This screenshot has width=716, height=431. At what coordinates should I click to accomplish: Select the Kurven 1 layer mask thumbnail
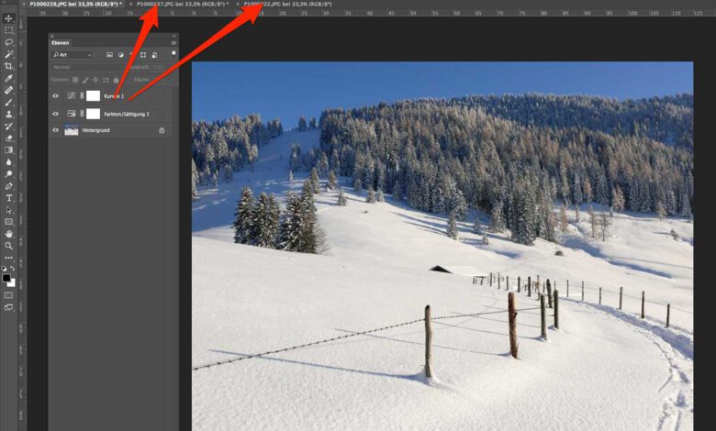93,95
